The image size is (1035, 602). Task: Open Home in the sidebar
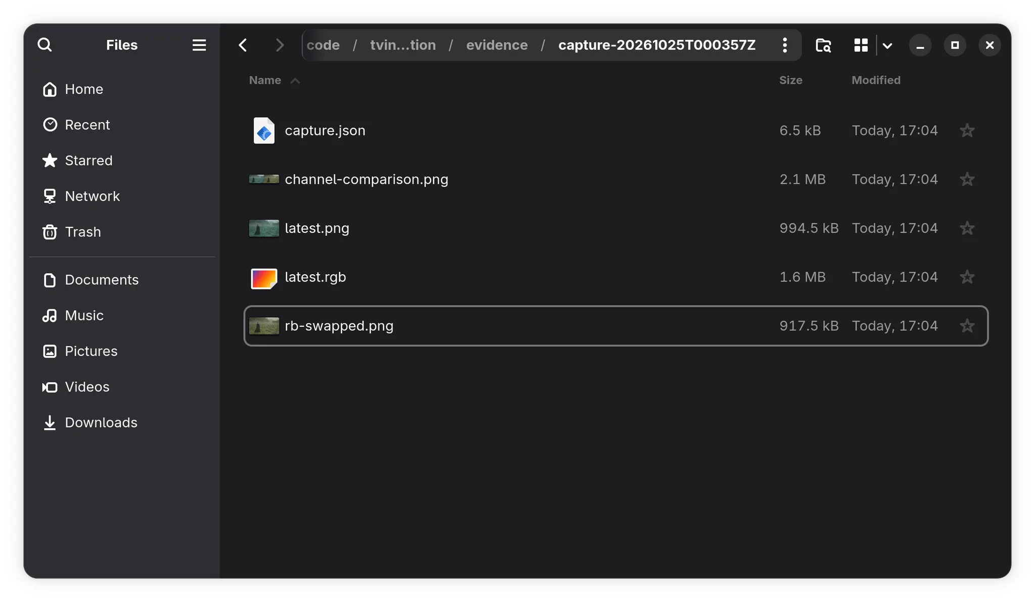[x=122, y=89]
